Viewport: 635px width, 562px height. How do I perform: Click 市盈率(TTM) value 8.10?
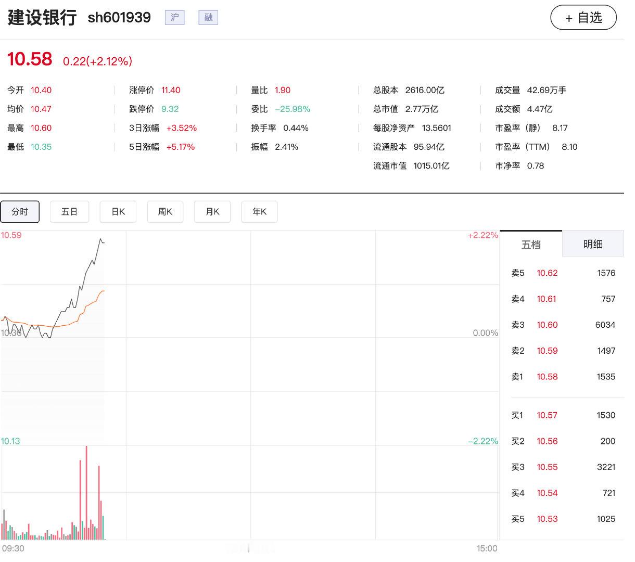pos(569,147)
